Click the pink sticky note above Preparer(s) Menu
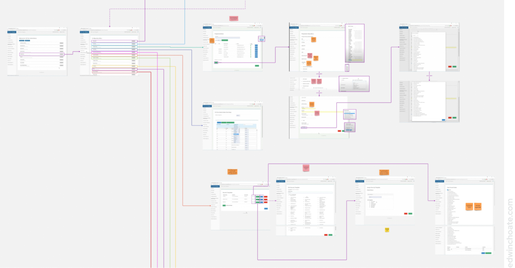 click(x=234, y=18)
